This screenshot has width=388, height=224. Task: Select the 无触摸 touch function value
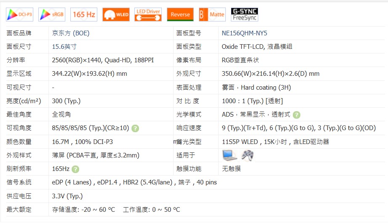tap(231, 169)
